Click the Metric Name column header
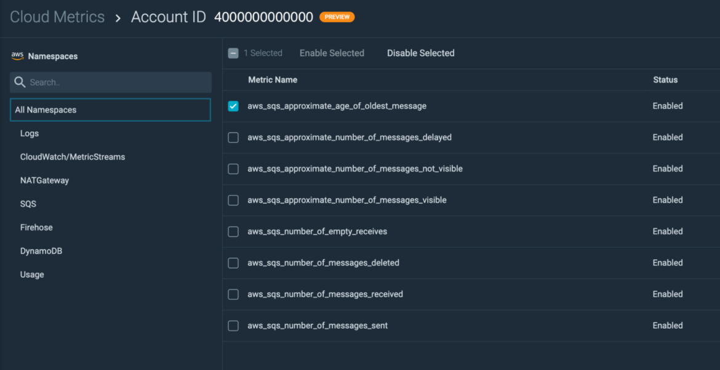Screen dimensions: 720x370 tap(273, 80)
